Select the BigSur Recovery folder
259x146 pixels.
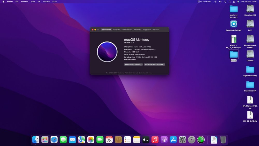tap(250, 69)
